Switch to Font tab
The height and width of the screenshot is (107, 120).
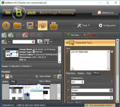pos(89,73)
